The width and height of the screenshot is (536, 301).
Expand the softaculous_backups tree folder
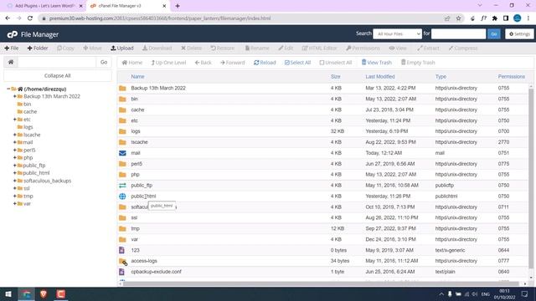(15, 181)
